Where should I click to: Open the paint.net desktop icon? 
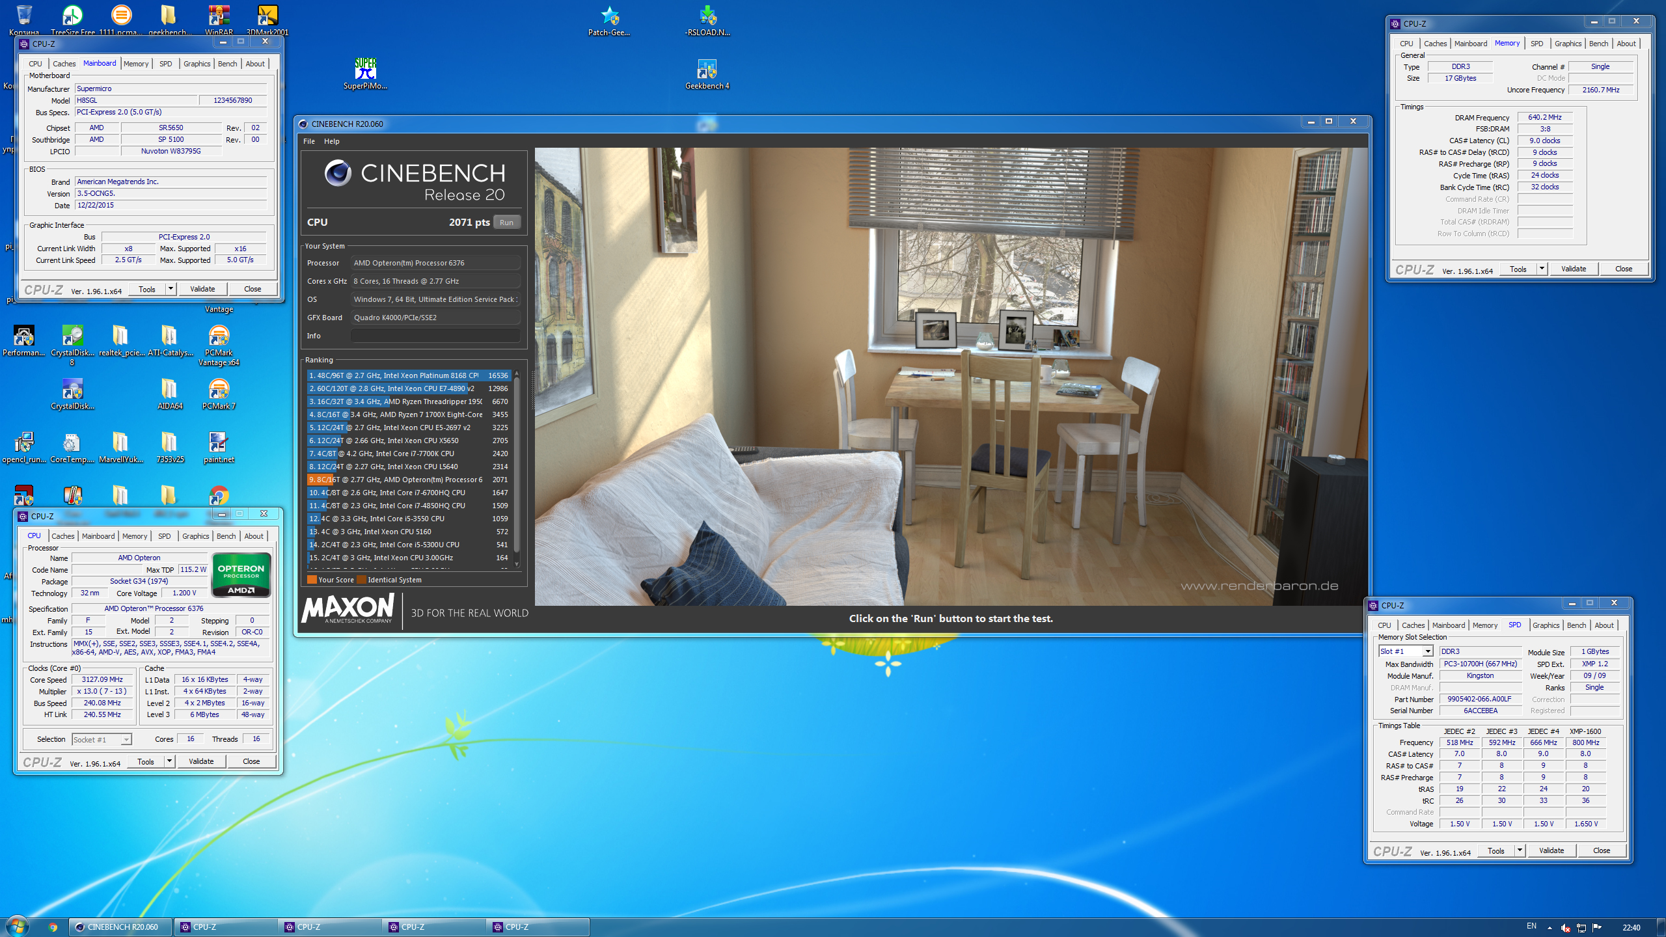219,448
